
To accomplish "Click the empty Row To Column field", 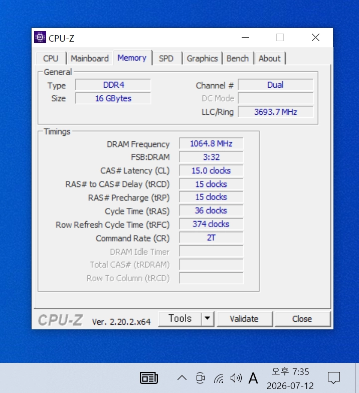I will point(211,278).
